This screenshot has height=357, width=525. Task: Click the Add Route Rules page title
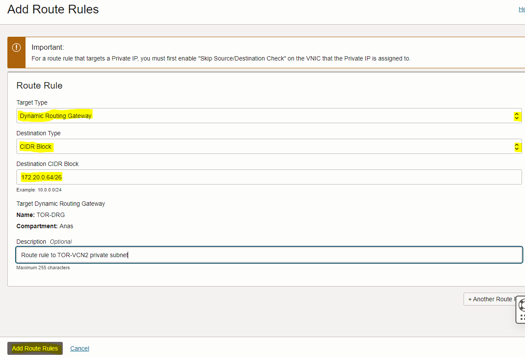[53, 10]
